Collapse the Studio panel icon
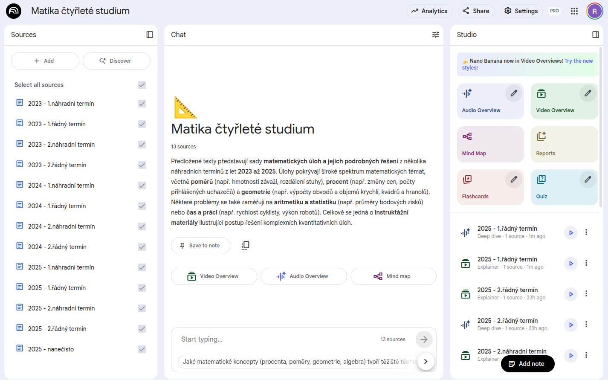 [x=596, y=35]
